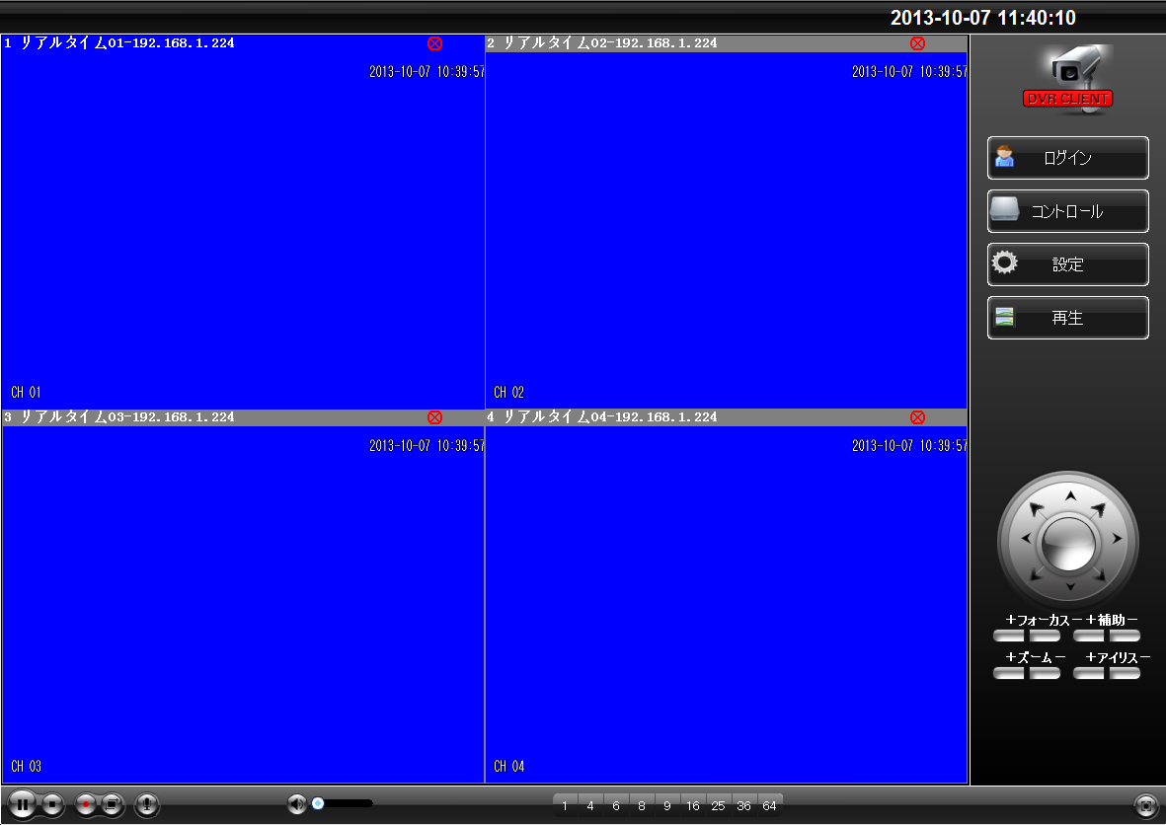
Task: Click title '4 リアルタイム04-192.168.1.224'
Action: tap(601, 417)
